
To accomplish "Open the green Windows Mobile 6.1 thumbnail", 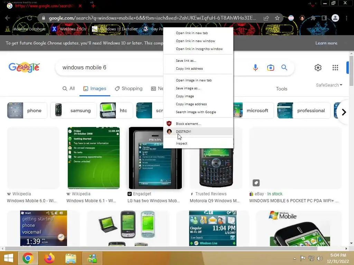I will 94,158.
